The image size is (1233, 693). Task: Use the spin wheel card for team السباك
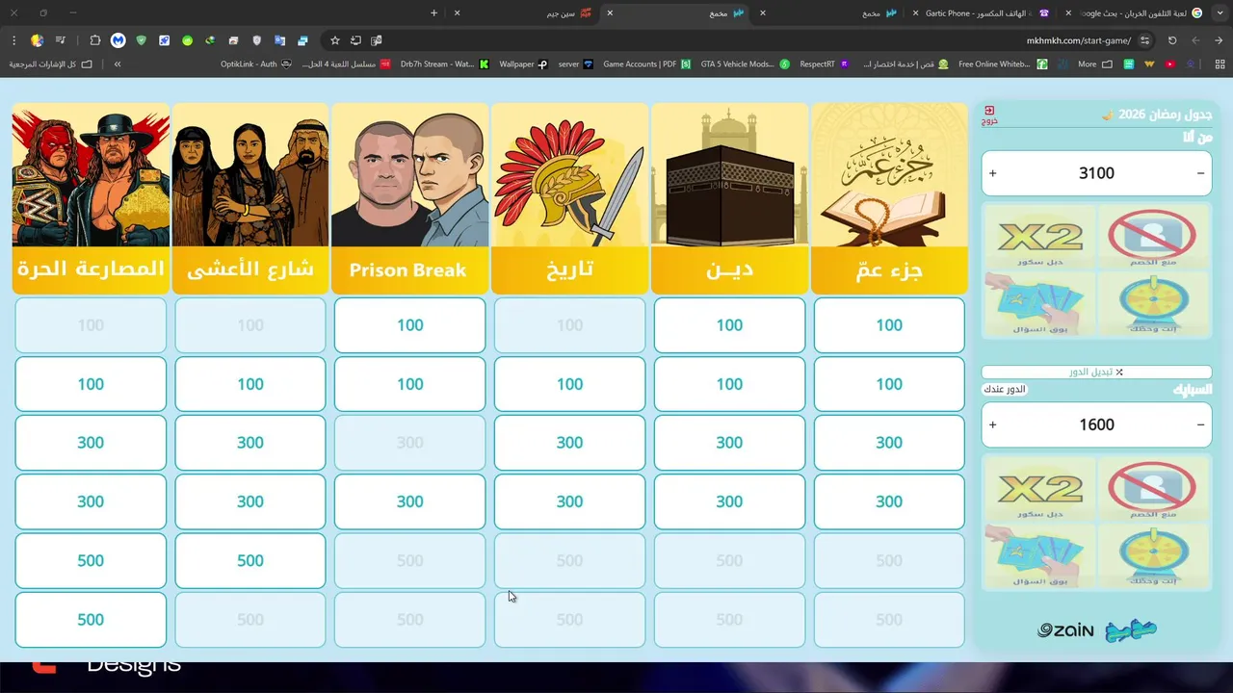coord(1153,555)
